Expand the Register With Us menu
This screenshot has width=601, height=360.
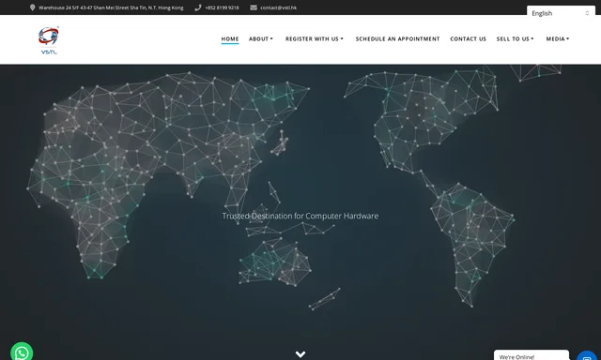pyautogui.click(x=315, y=39)
